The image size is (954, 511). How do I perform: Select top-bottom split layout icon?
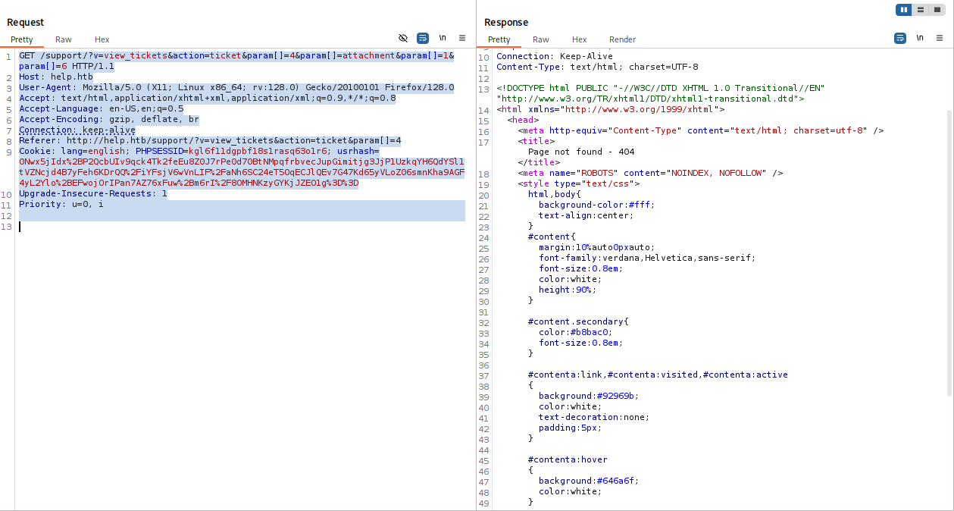tap(920, 9)
